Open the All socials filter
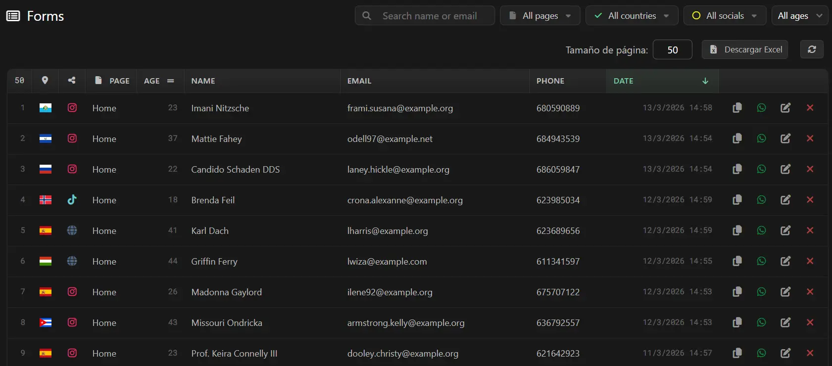Screen dimensions: 832x366 coord(725,16)
